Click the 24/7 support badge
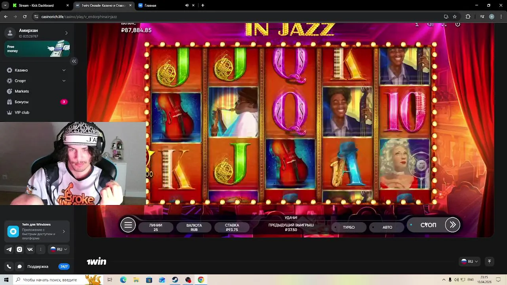Screen dimensions: 507x285 pos(64,267)
